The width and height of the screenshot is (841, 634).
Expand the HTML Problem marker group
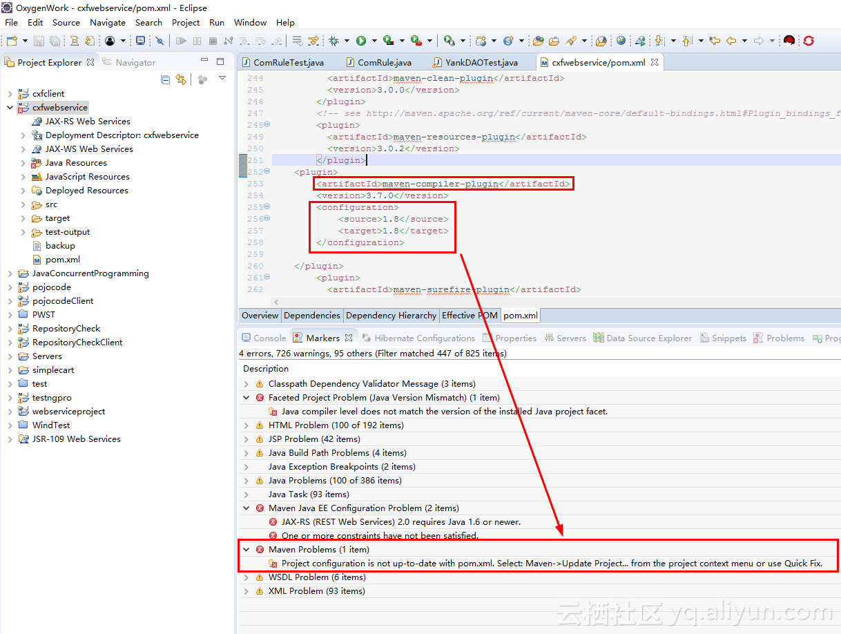tap(246, 425)
